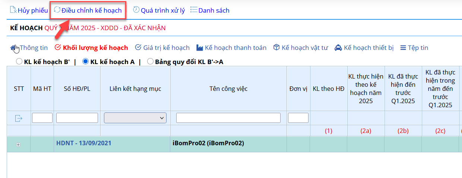Focus the Tên công việc filter field

228,118
